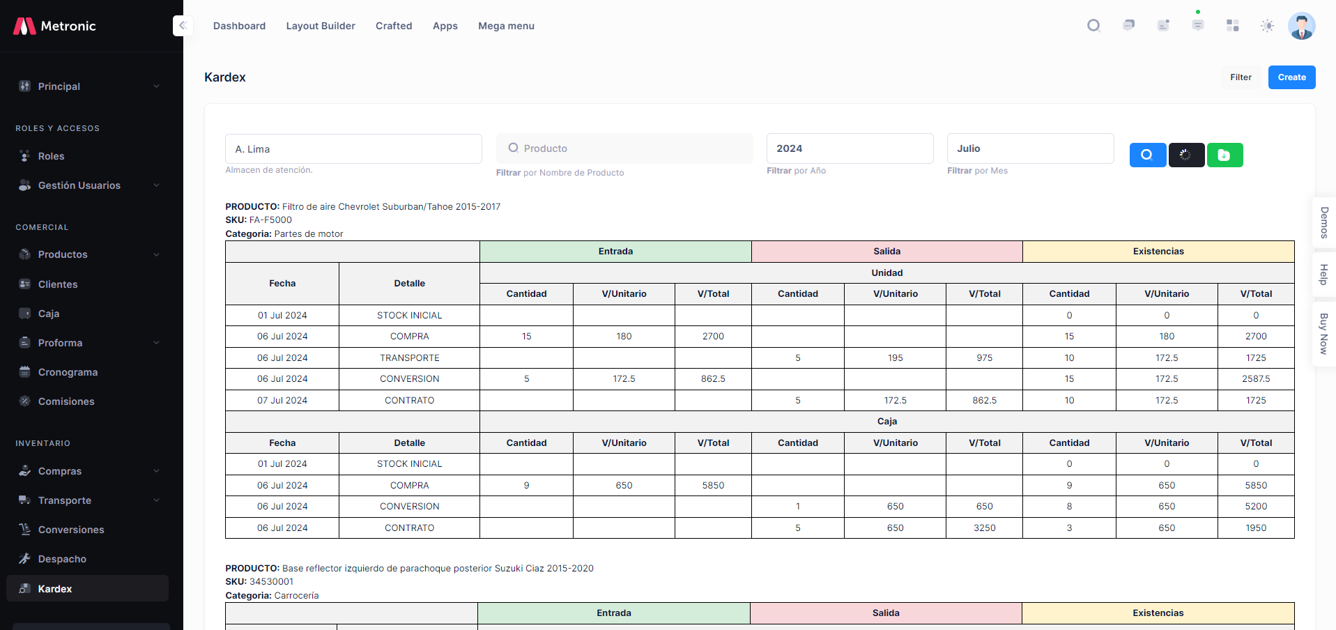Expand Gestión Usuarios submenu
The width and height of the screenshot is (1336, 630).
(89, 185)
